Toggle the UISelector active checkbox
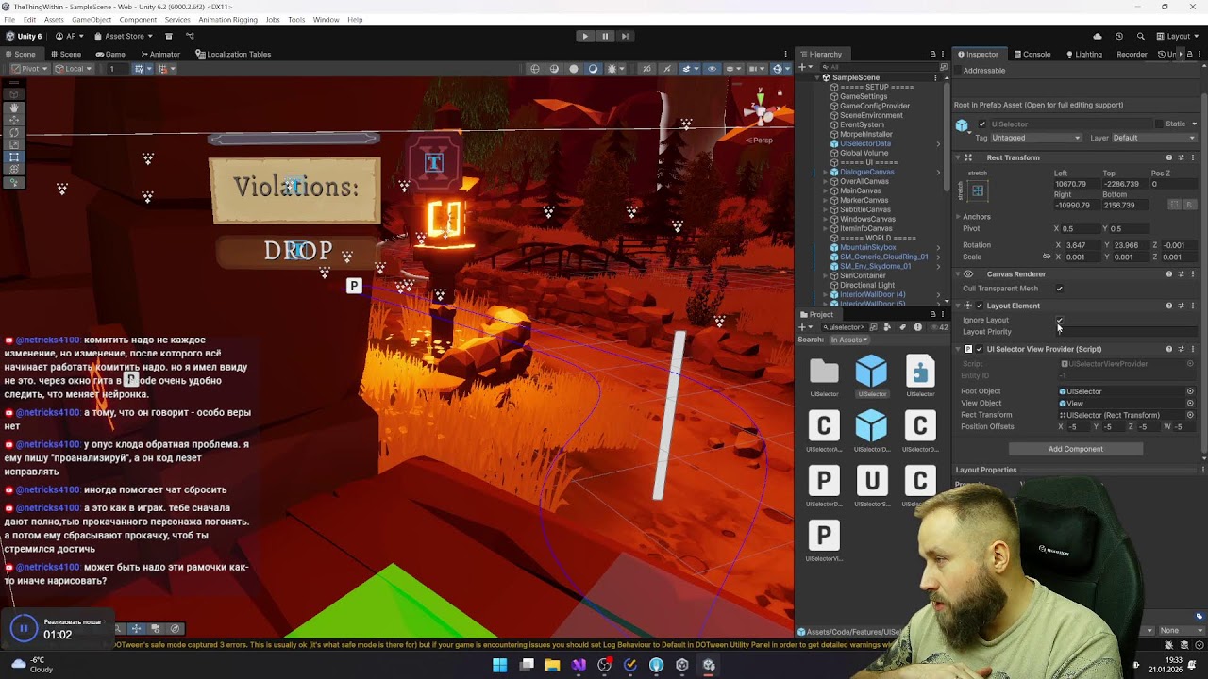The width and height of the screenshot is (1208, 679). point(982,124)
